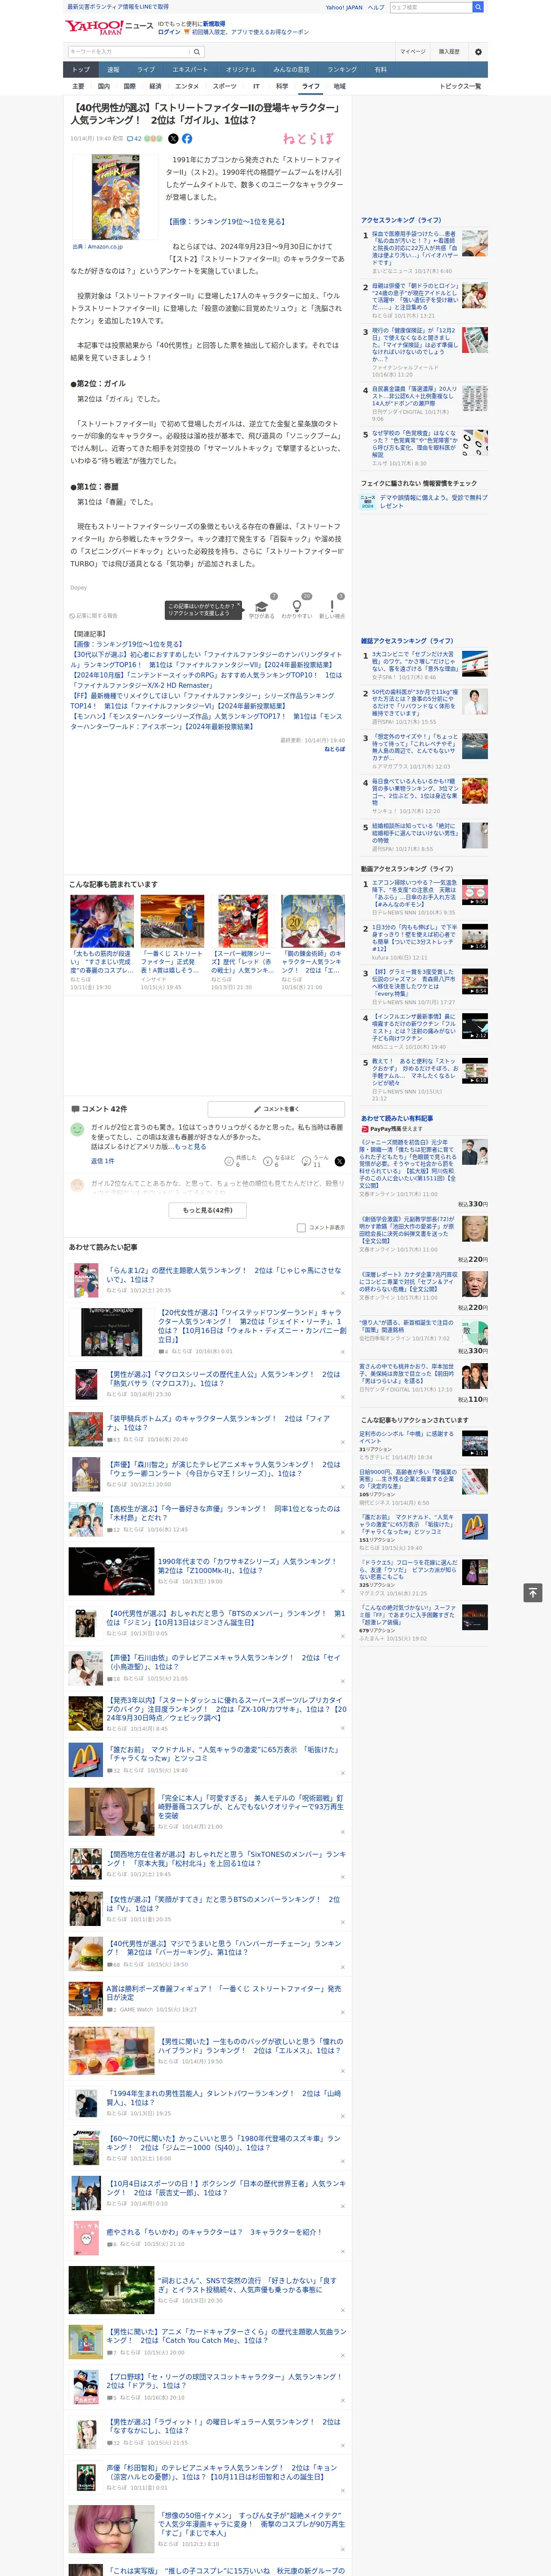Share the article on Facebook
This screenshot has width=551, height=2576.
(x=187, y=139)
